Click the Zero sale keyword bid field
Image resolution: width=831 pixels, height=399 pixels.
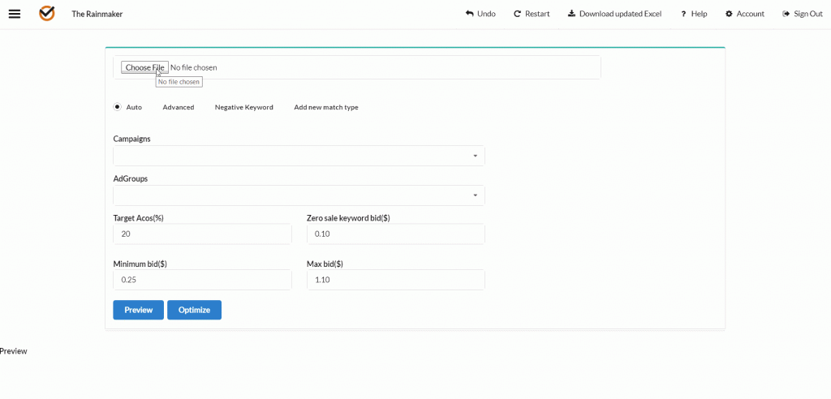coord(396,234)
